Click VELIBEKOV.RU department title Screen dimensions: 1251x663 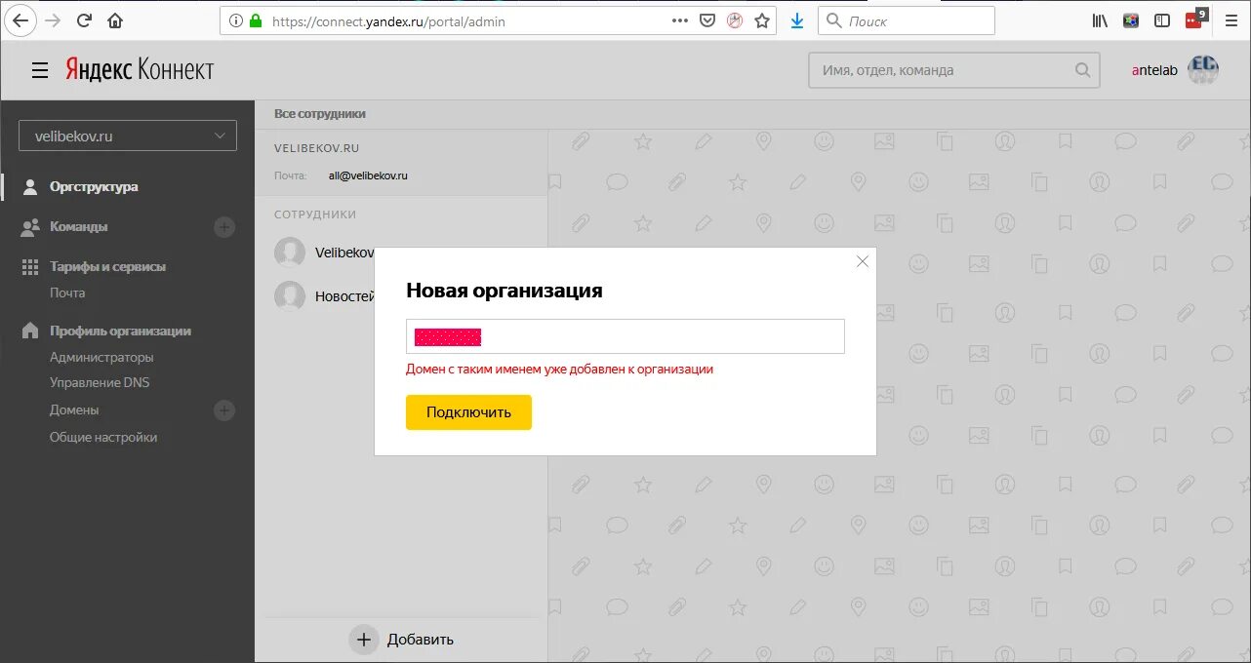pyautogui.click(x=317, y=148)
